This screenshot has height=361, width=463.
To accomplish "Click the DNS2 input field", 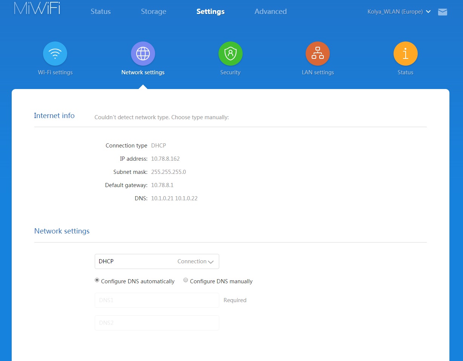I will pyautogui.click(x=157, y=323).
